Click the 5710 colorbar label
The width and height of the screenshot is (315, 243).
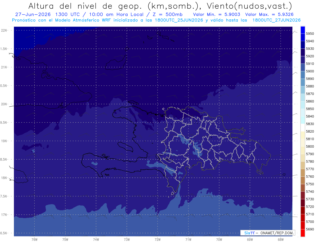click(x=310, y=214)
